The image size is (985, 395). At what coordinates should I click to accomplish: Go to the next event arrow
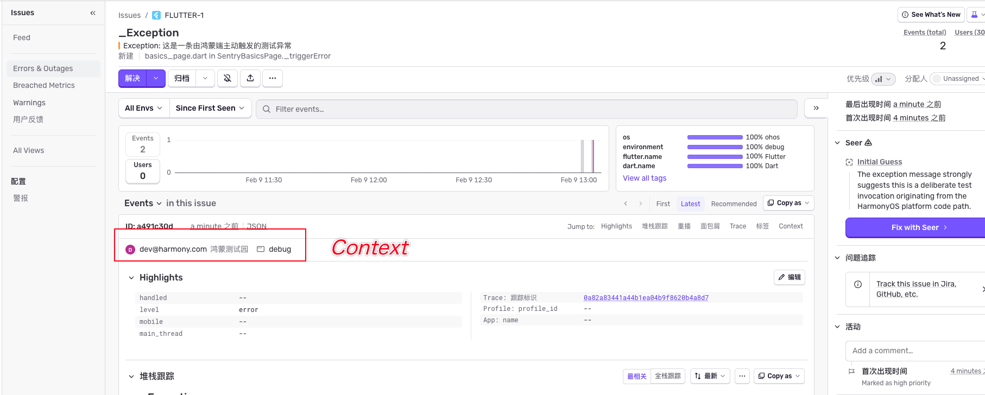pos(641,203)
